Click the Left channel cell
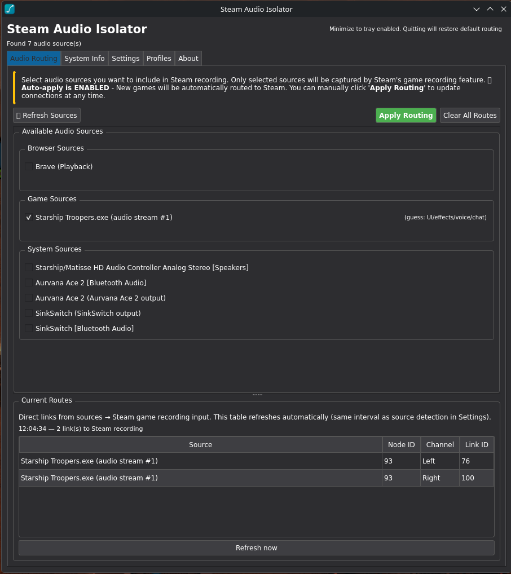This screenshot has height=574, width=511. tap(439, 461)
